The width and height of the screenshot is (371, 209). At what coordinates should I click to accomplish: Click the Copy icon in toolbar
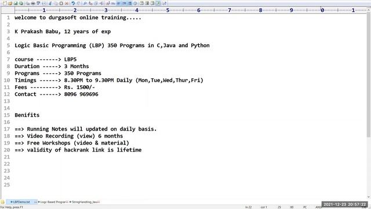point(56,3)
